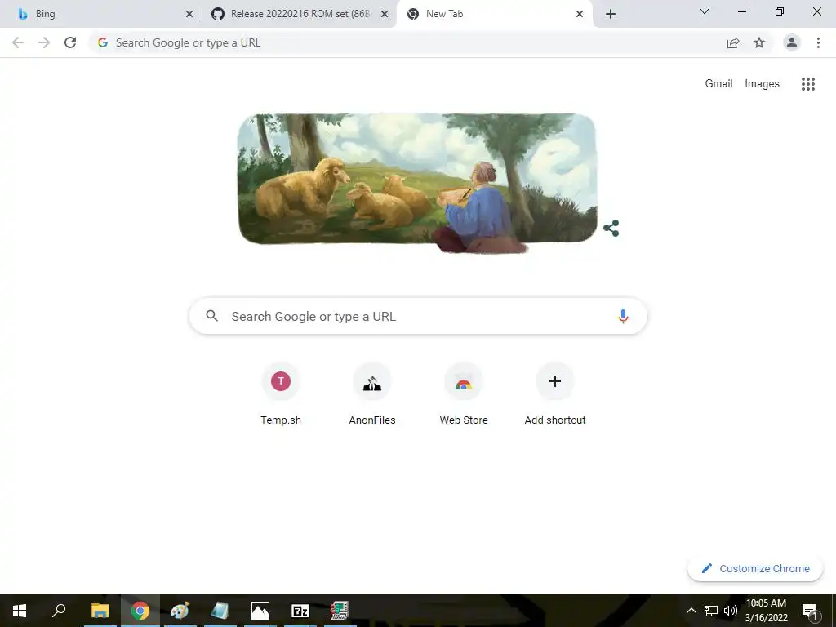Click the Customize Chrome button
The height and width of the screenshot is (627, 836).
tap(755, 568)
